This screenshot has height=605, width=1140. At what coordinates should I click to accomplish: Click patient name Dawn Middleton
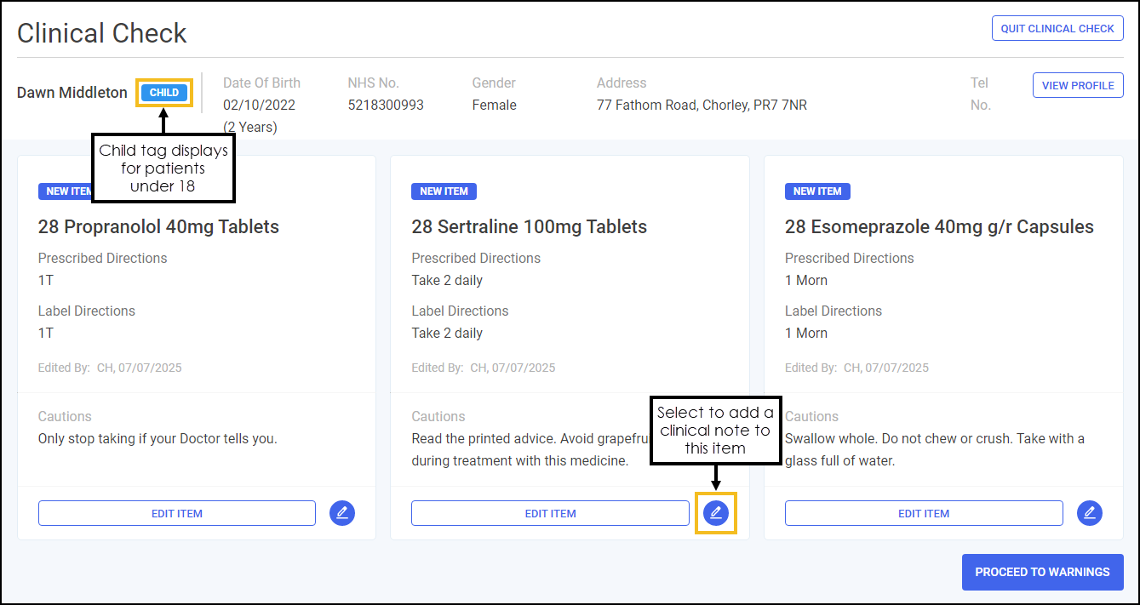click(x=72, y=93)
